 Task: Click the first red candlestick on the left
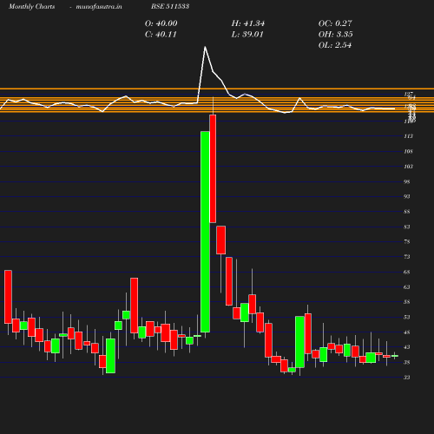8,297
